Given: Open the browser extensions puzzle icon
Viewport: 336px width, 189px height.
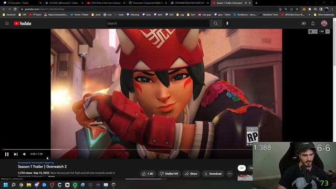Looking at the screenshot, I should click(309, 9).
